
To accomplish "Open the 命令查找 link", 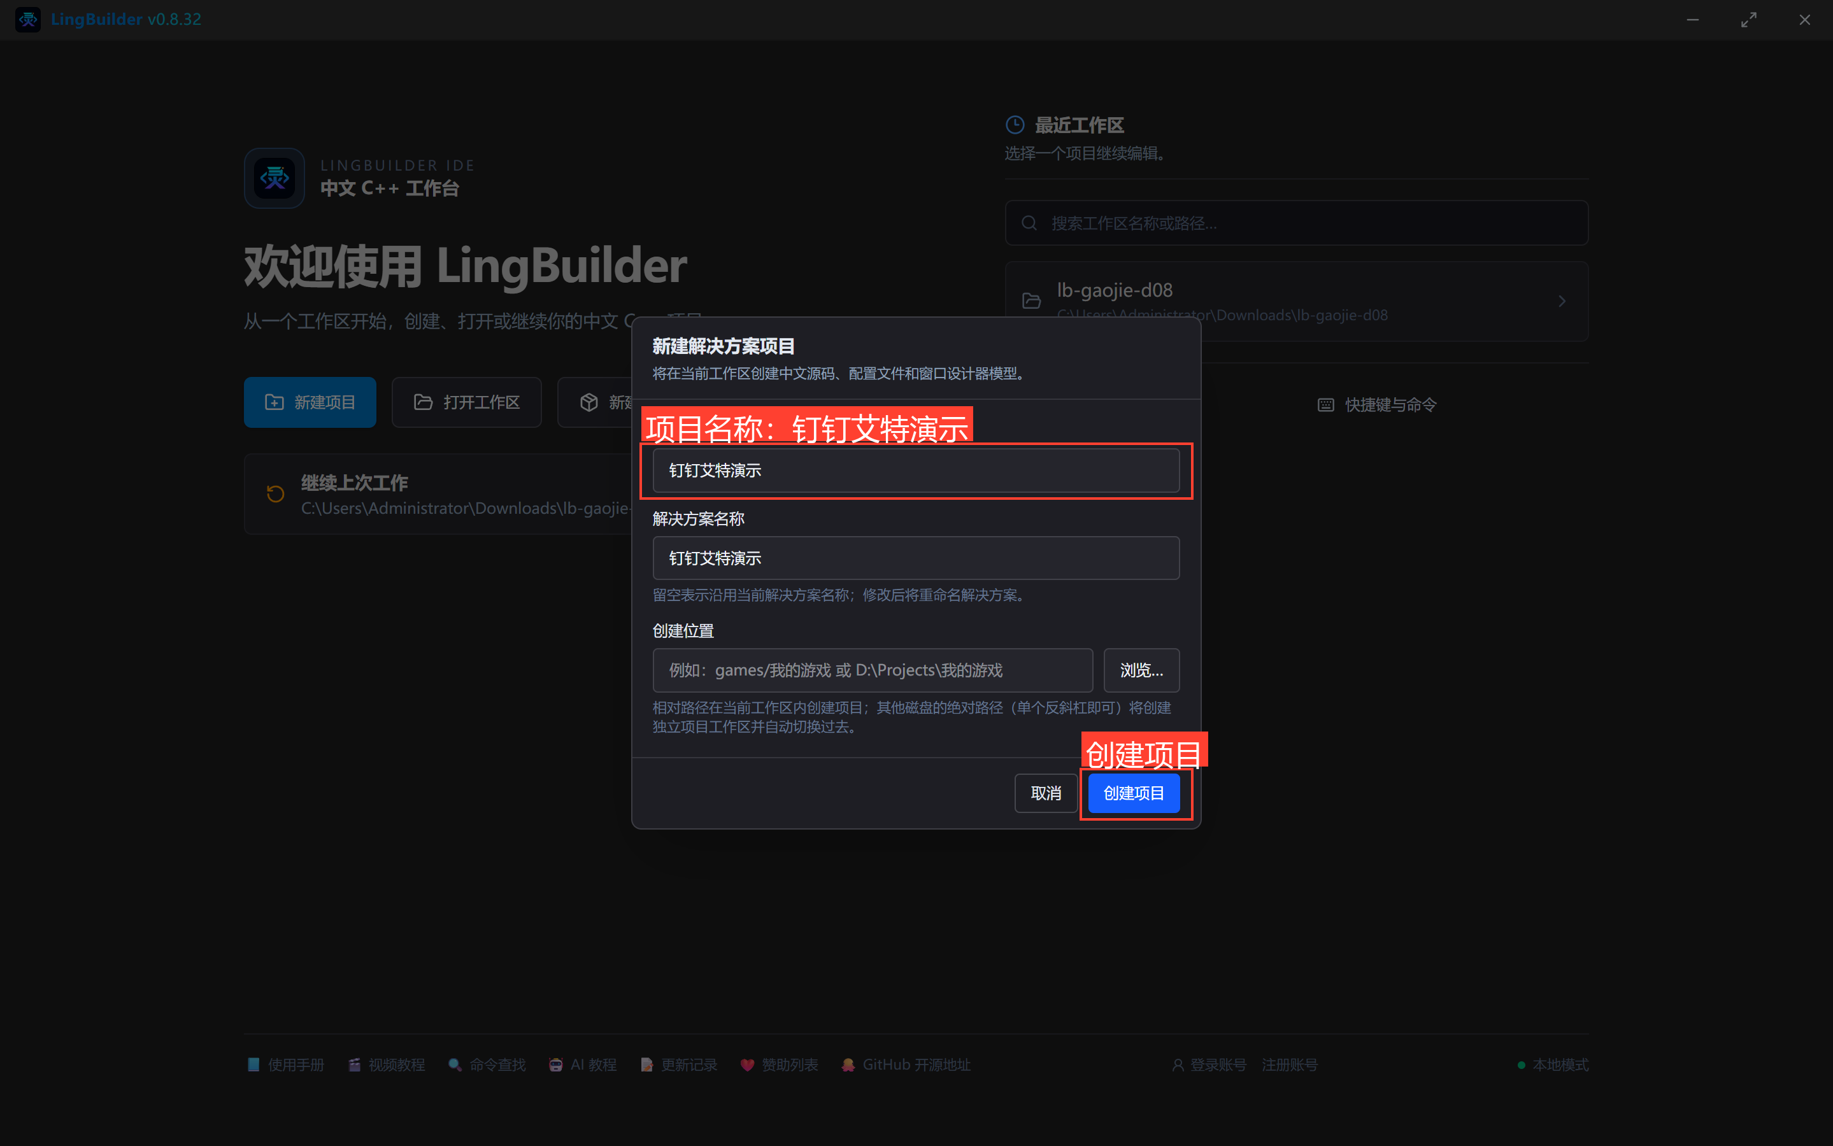I will click(487, 1065).
